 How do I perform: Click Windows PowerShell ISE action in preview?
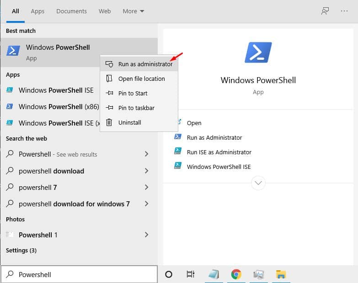[x=219, y=167]
